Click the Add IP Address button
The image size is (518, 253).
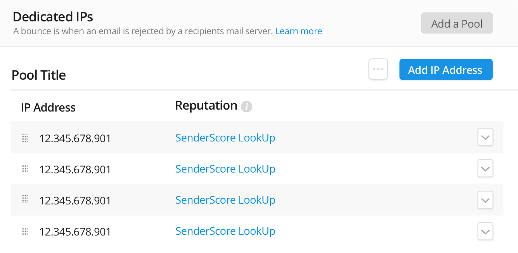445,70
